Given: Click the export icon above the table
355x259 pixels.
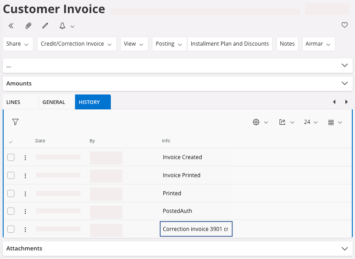Looking at the screenshot, I should 286,122.
